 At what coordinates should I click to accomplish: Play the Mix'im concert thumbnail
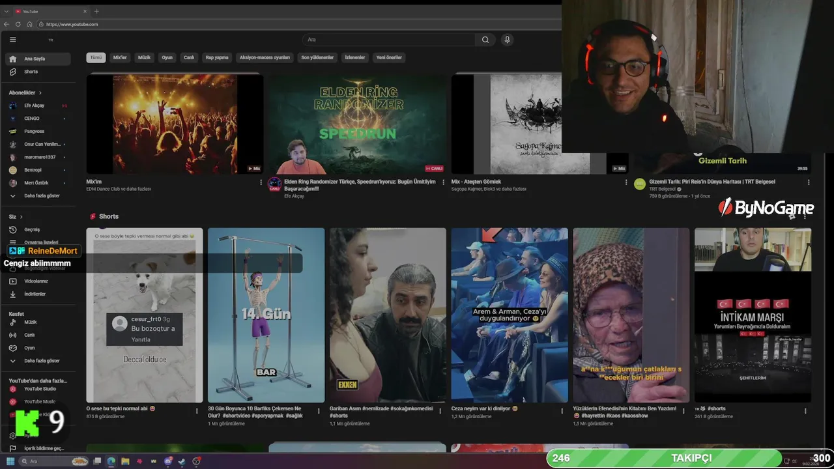click(175, 124)
